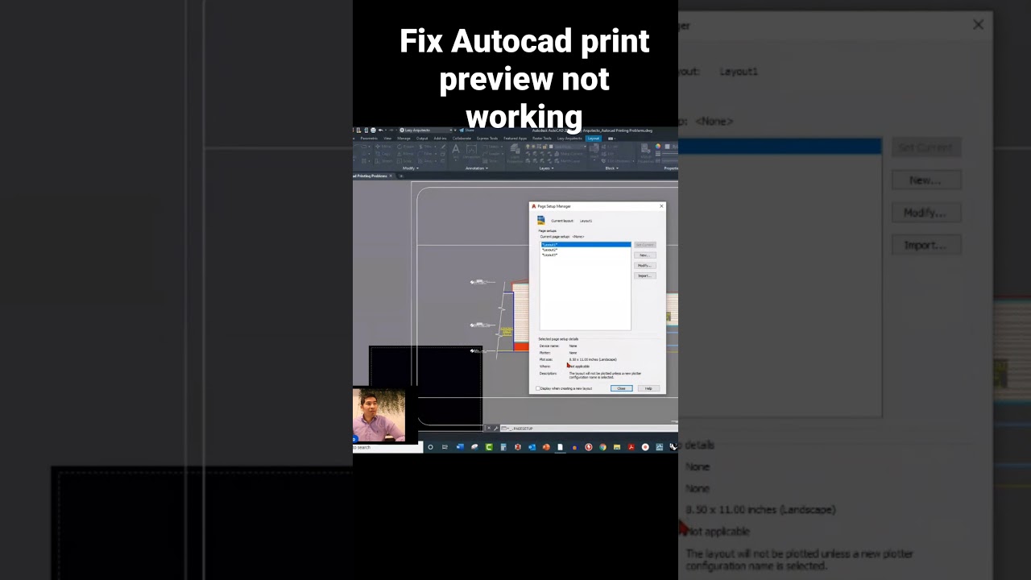1031x580 pixels.
Task: Click the Cortana circle on the taskbar
Action: (x=431, y=447)
